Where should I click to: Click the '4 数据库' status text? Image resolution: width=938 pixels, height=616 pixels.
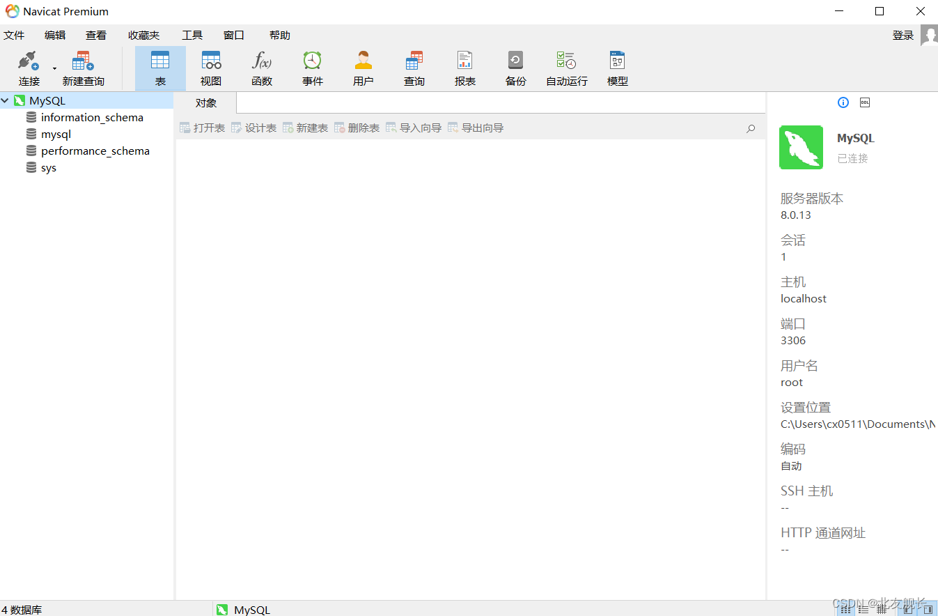tap(22, 610)
